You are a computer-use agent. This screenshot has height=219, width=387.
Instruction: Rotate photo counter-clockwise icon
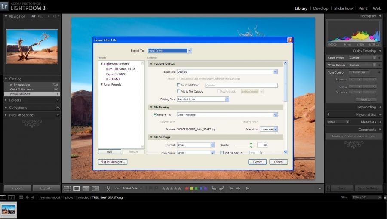(214, 188)
